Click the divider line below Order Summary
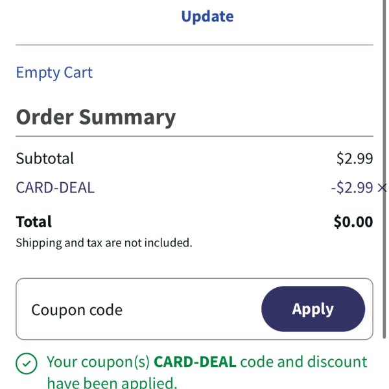Image resolution: width=389 pixels, height=389 pixels. pos(194,136)
